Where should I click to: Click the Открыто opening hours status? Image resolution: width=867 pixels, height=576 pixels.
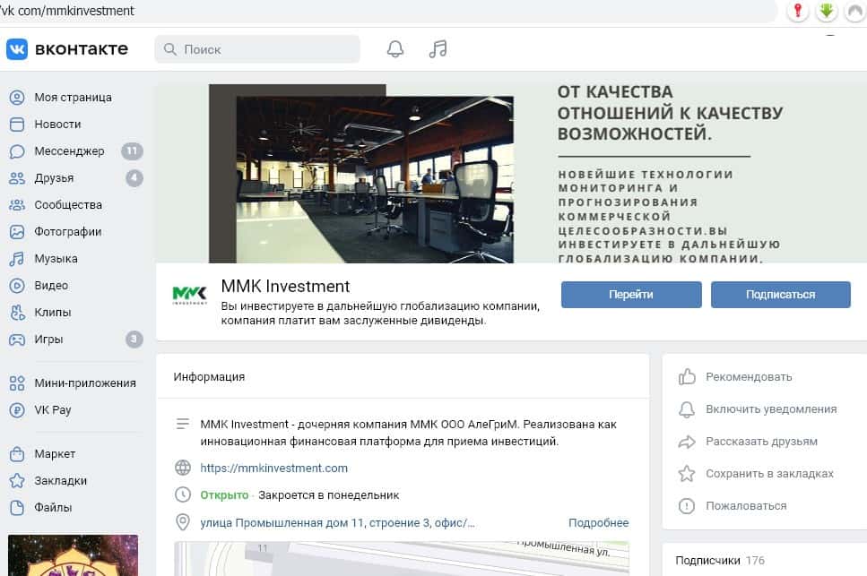click(224, 495)
